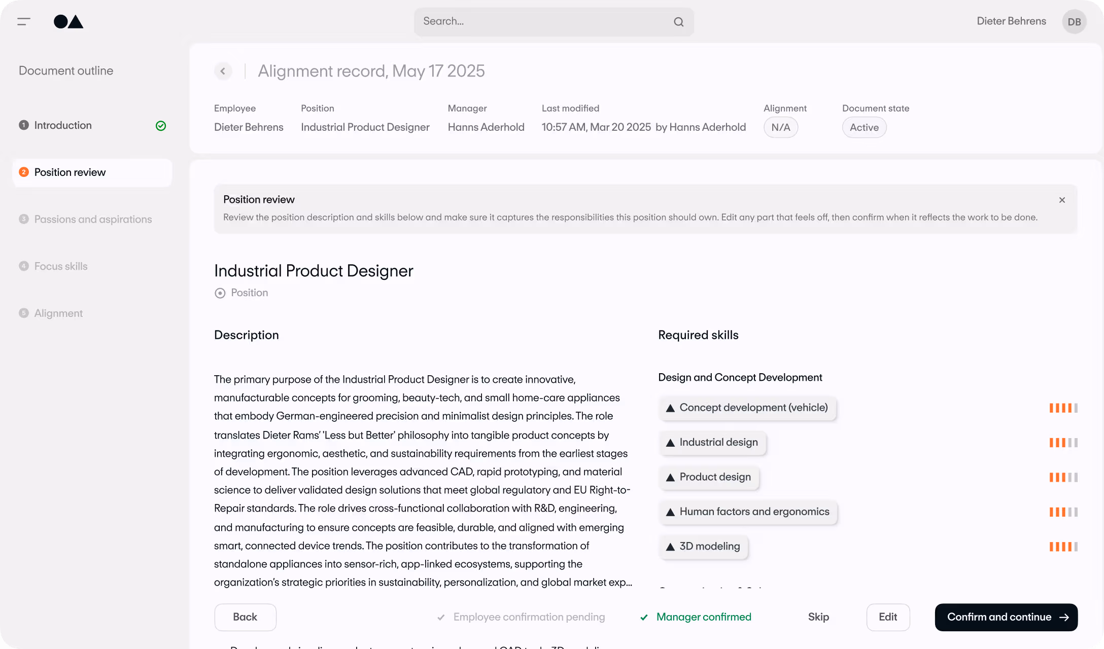Click Industrial Product Designer main heading
Image resolution: width=1104 pixels, height=649 pixels.
(x=314, y=271)
